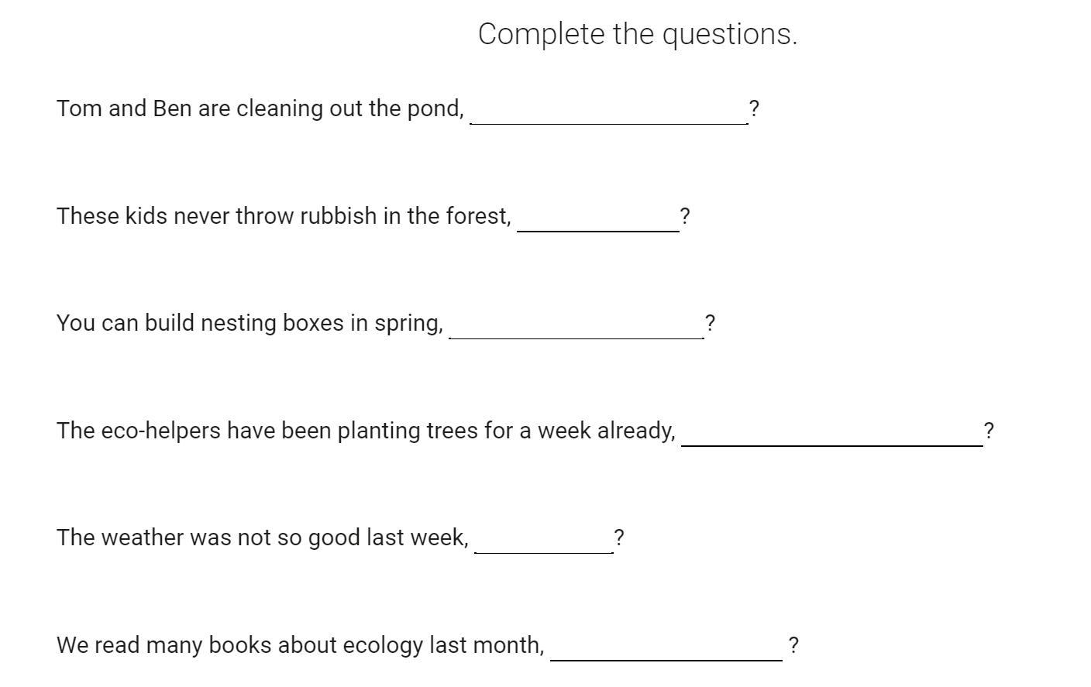Click the question mark after the forest blank

click(685, 216)
